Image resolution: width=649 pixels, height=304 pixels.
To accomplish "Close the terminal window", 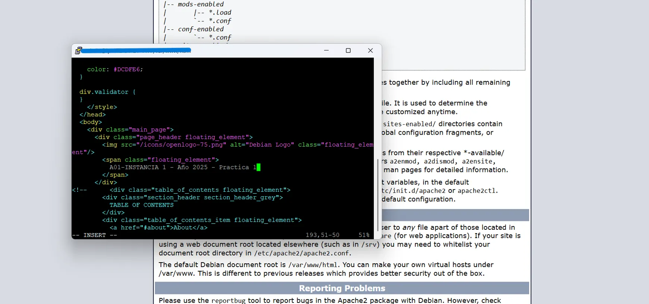I will click(x=370, y=50).
